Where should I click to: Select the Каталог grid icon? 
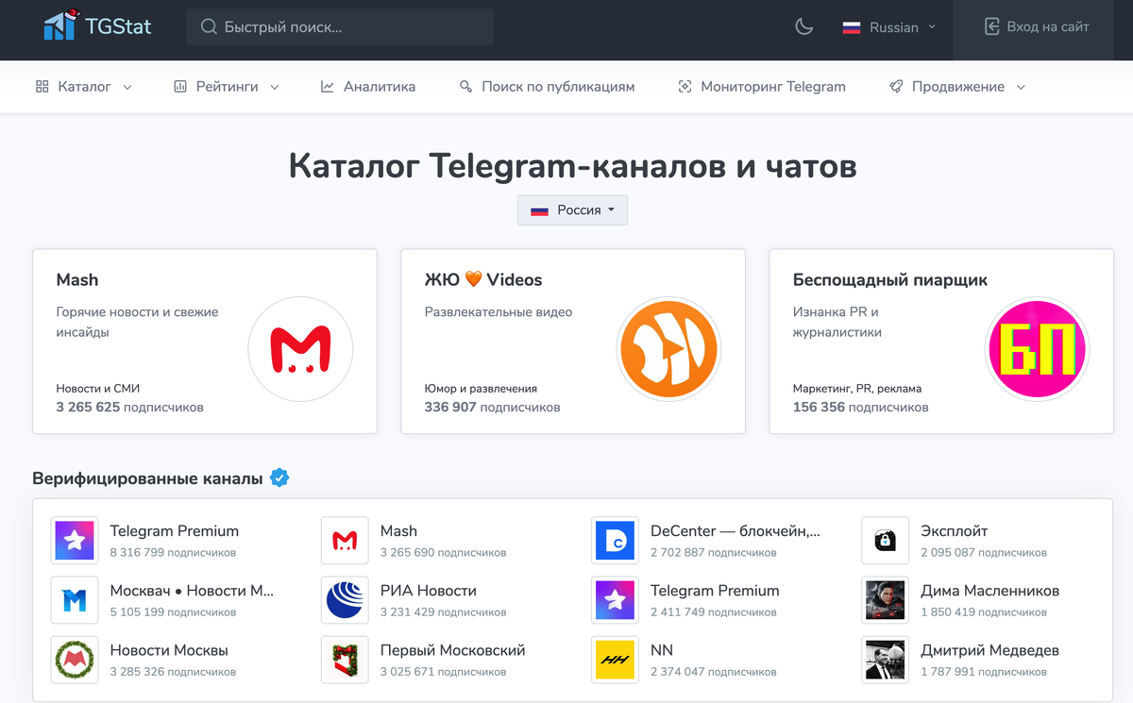[42, 86]
